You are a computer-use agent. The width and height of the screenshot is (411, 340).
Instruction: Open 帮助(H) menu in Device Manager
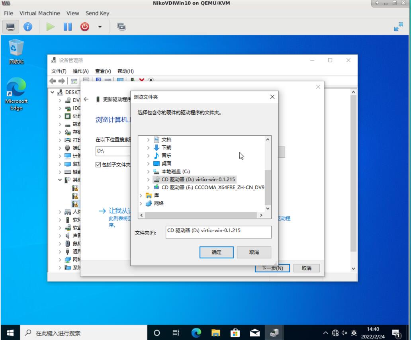(125, 71)
